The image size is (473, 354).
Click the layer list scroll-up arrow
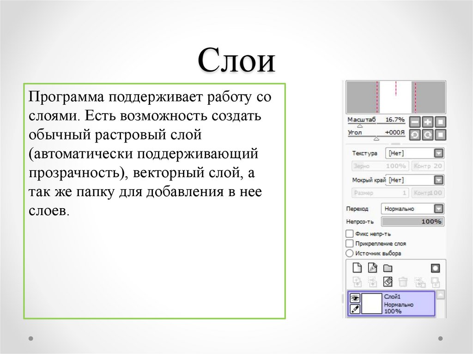(x=441, y=294)
